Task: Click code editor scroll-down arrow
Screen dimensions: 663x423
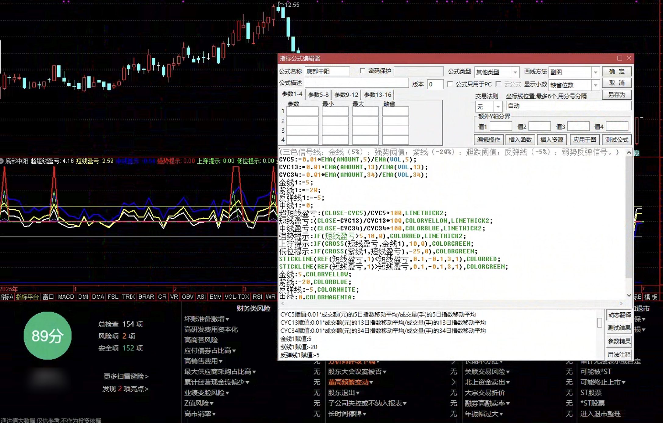Action: click(x=629, y=295)
